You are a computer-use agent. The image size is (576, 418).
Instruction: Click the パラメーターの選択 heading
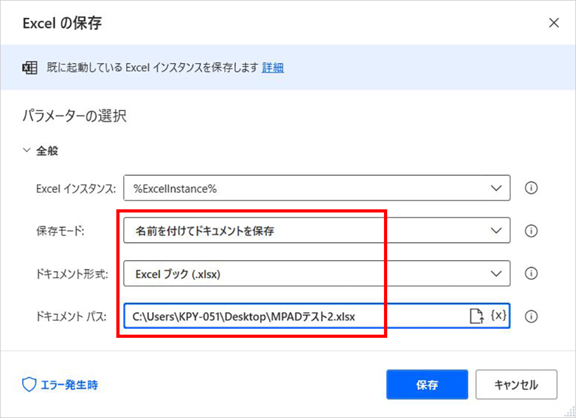pyautogui.click(x=74, y=116)
